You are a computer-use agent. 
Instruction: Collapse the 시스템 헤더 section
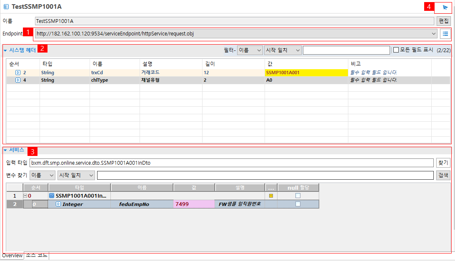pyautogui.click(x=5, y=50)
